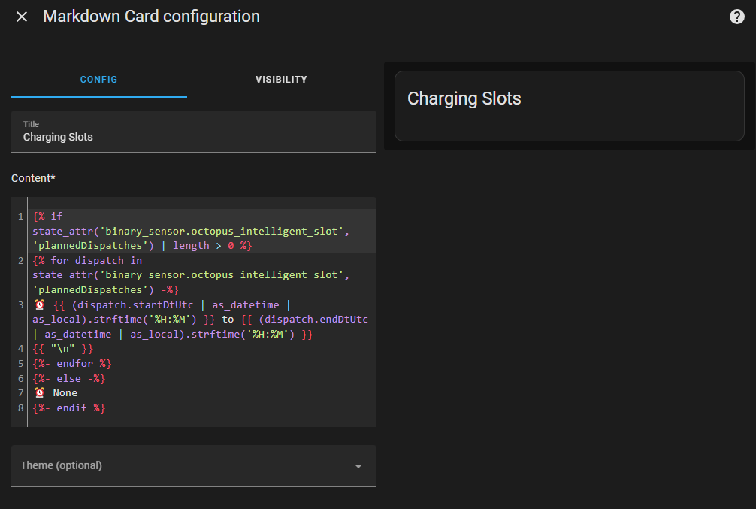The width and height of the screenshot is (756, 509).
Task: Expand the Theme (optional) dropdown arrow
Action: (x=358, y=466)
